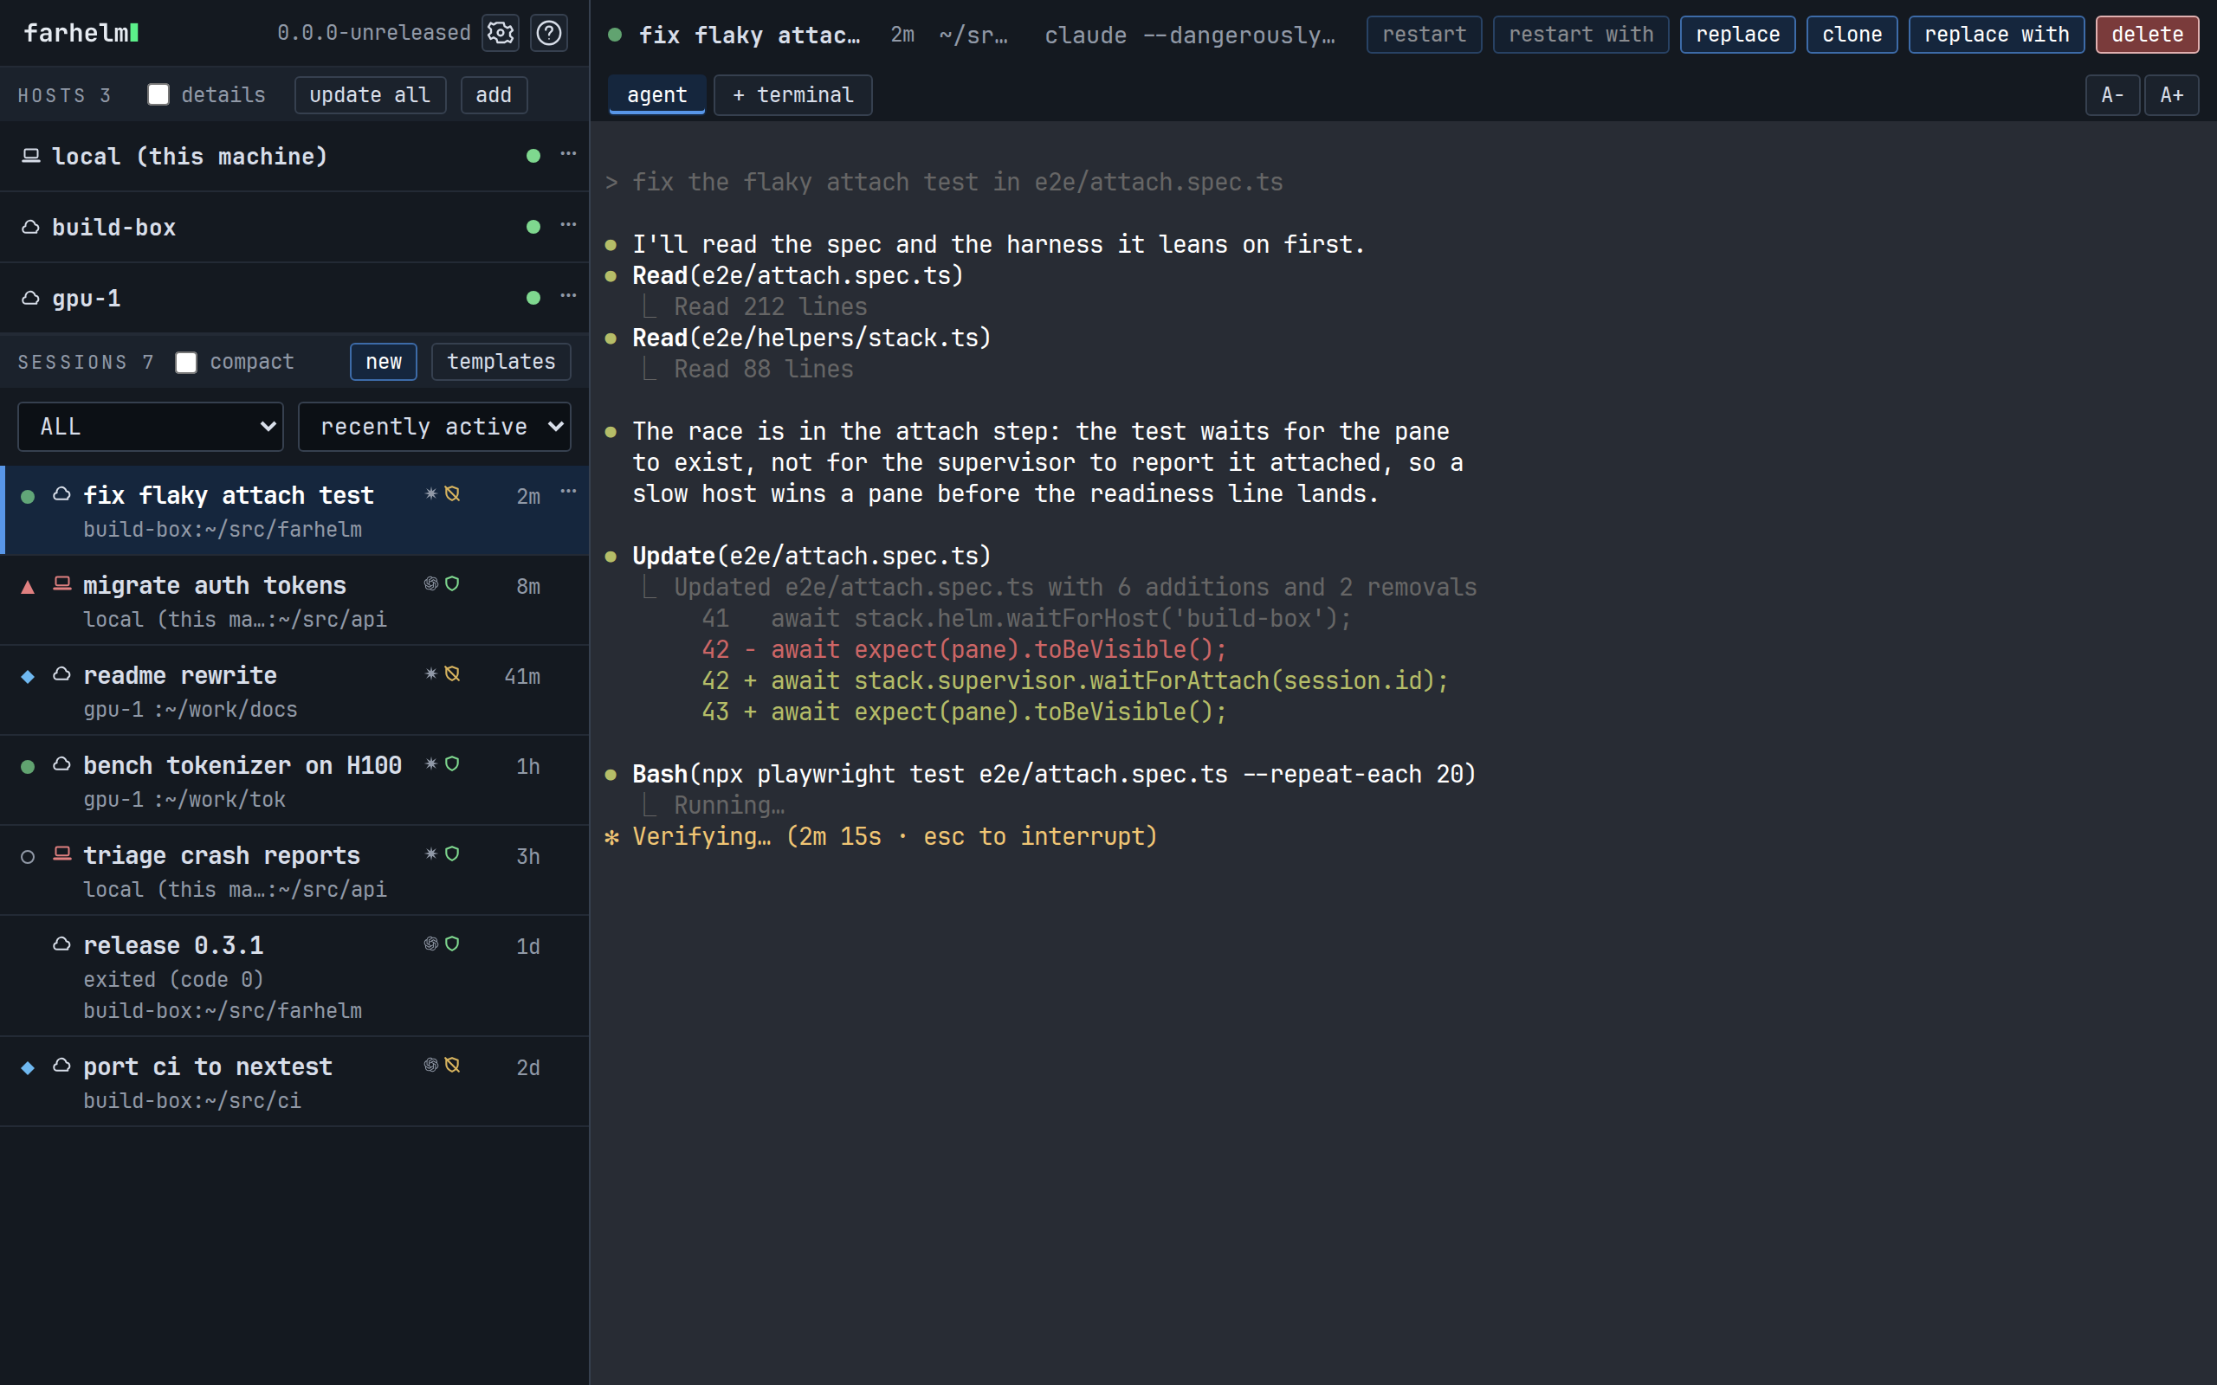Open the more menu for local host
2217x1385 pixels.
click(568, 154)
